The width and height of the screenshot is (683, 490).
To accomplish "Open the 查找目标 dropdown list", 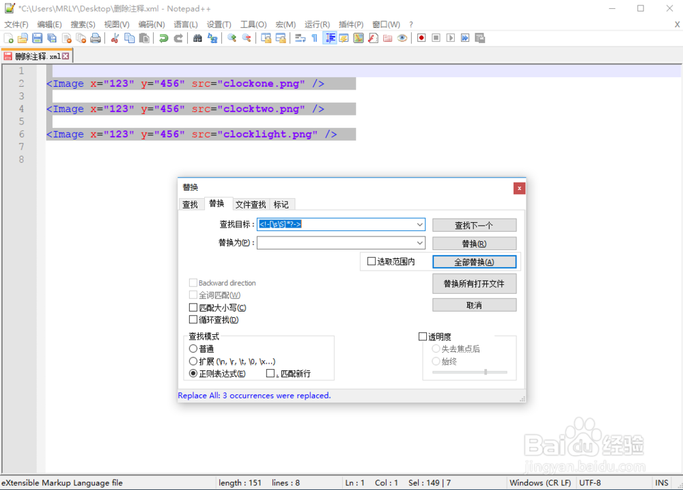I will [x=420, y=224].
